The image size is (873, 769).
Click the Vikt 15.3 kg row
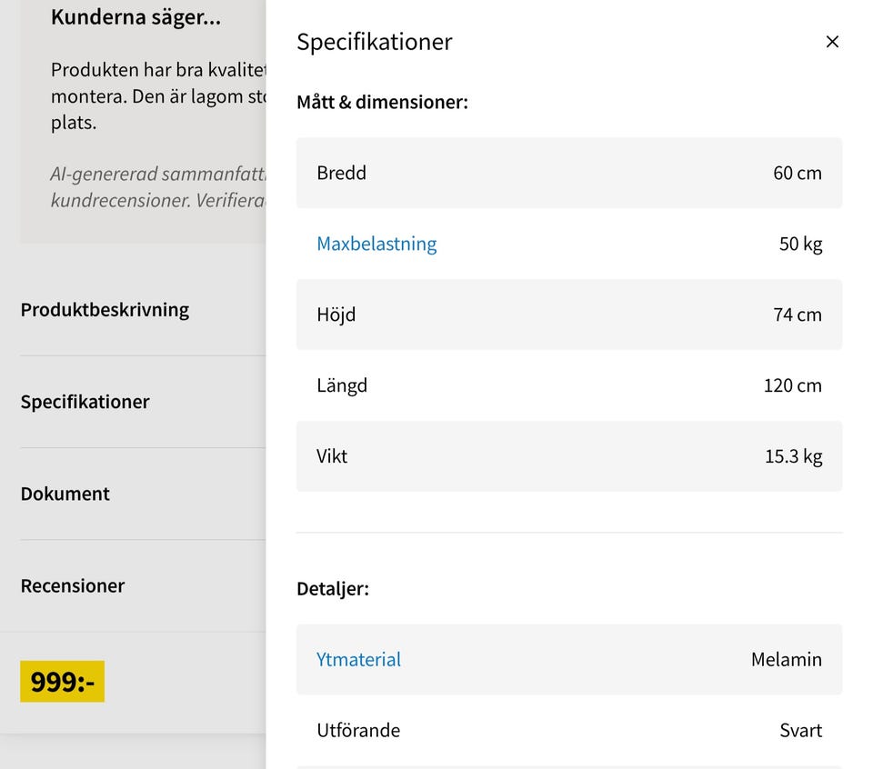click(x=568, y=456)
